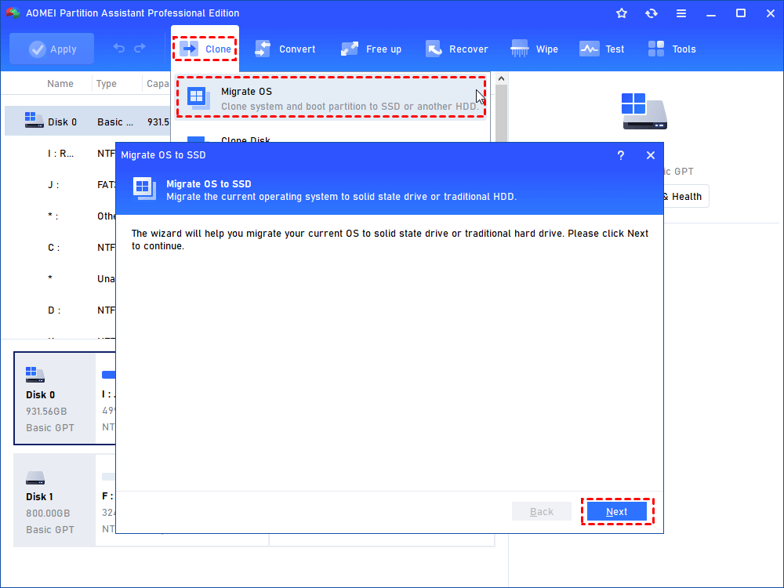Open the Test toolbar menu

(601, 49)
